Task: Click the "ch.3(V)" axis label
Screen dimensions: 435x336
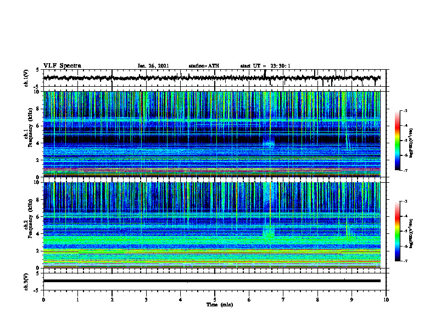Action: [x=26, y=282]
